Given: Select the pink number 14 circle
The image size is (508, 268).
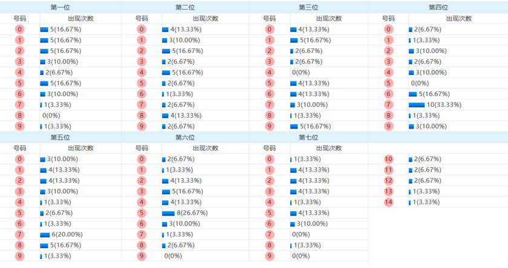Looking at the screenshot, I should (388, 202).
